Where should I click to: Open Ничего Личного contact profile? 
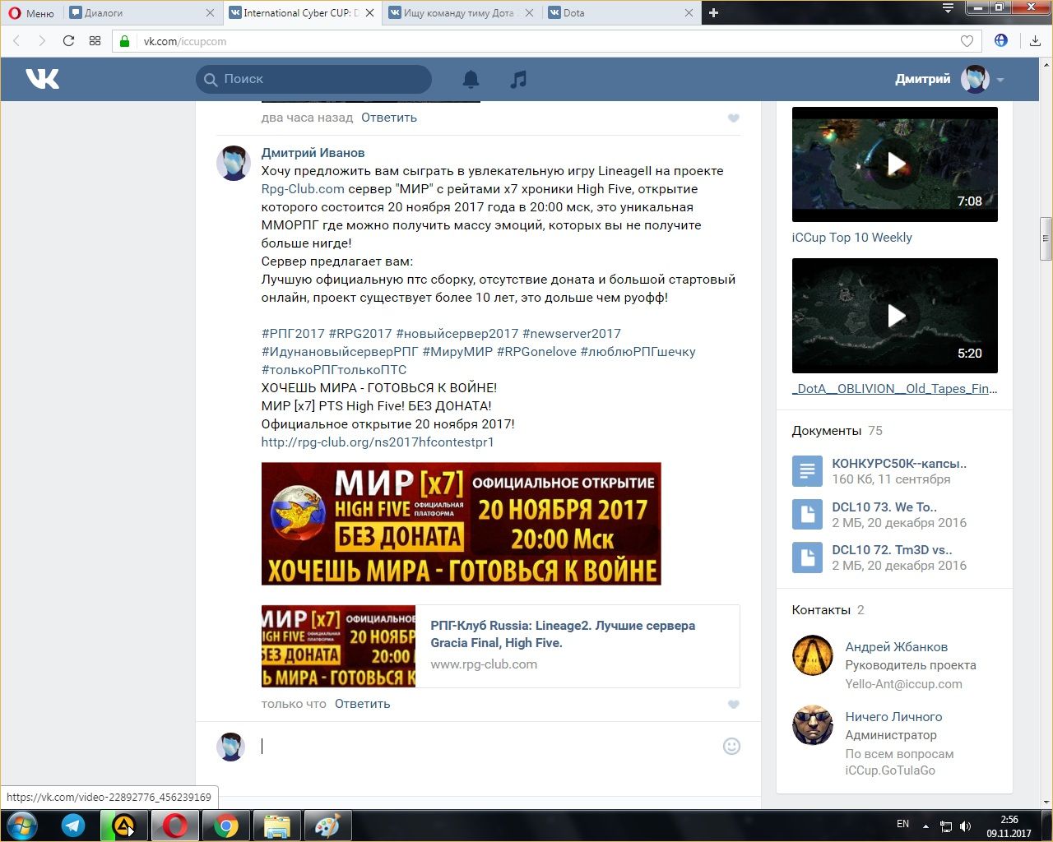click(x=893, y=717)
